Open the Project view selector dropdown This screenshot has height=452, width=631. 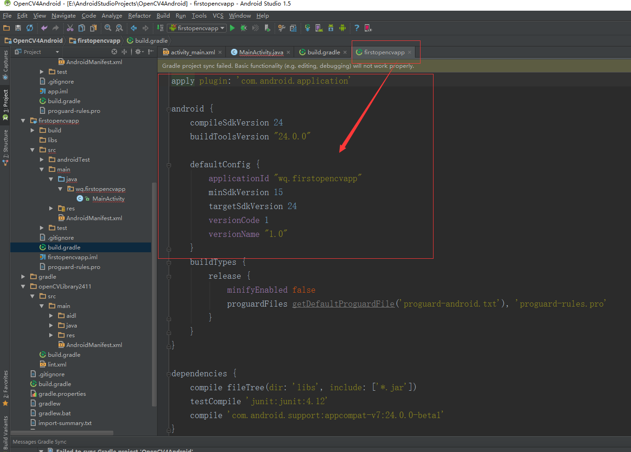point(38,52)
